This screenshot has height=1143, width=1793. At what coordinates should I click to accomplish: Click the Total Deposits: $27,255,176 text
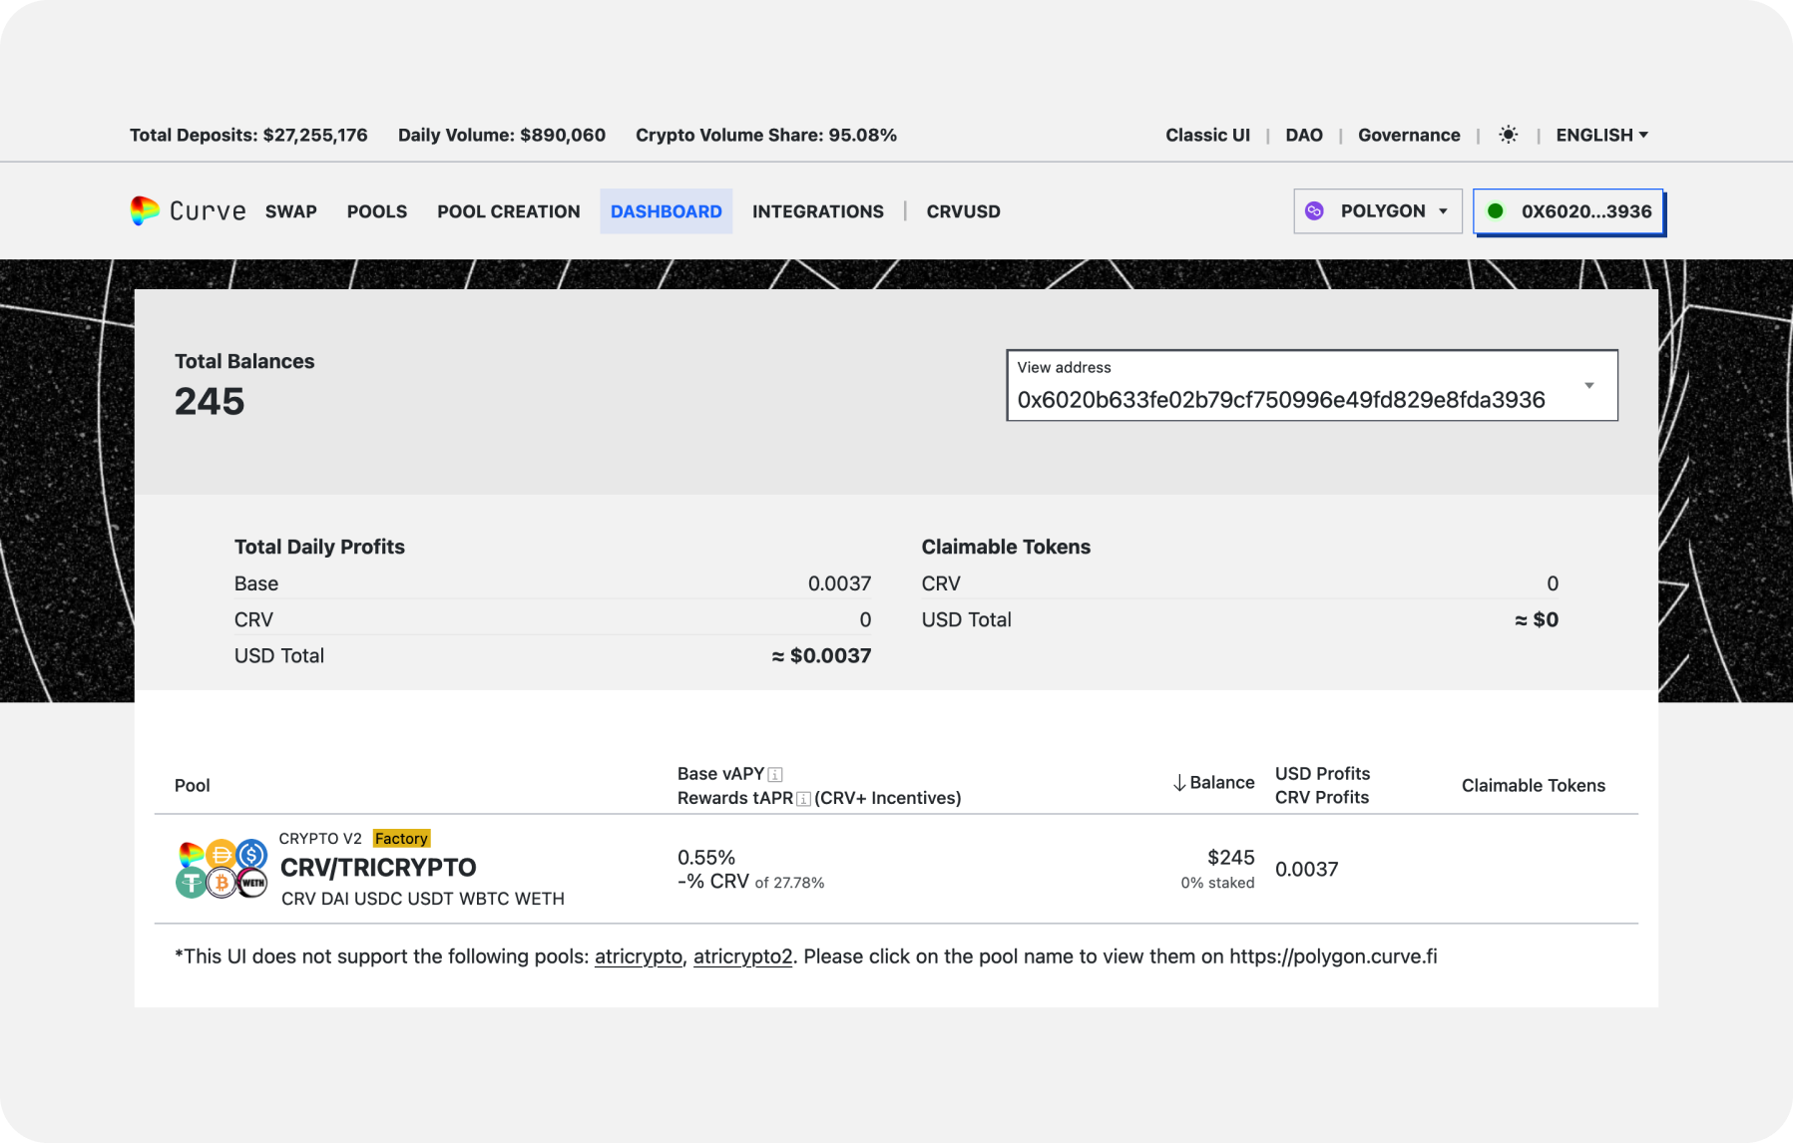248,135
